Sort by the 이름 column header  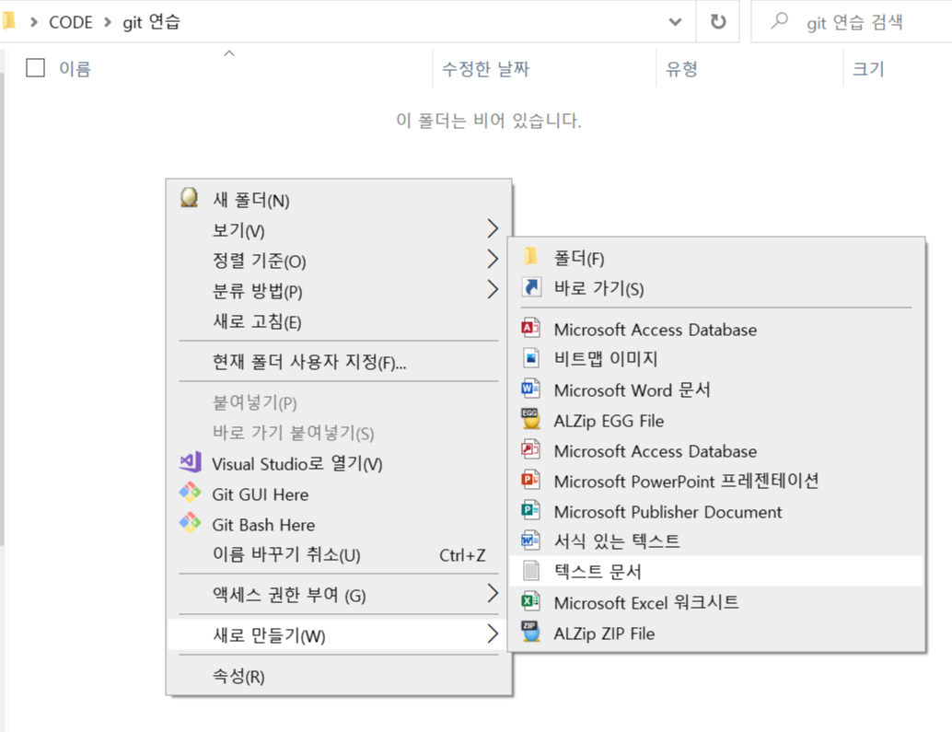[75, 68]
